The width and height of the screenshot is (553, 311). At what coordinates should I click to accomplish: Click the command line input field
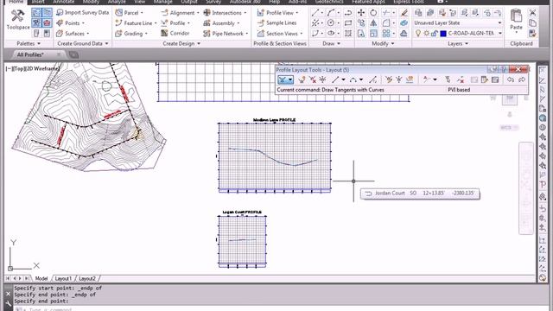point(282,309)
